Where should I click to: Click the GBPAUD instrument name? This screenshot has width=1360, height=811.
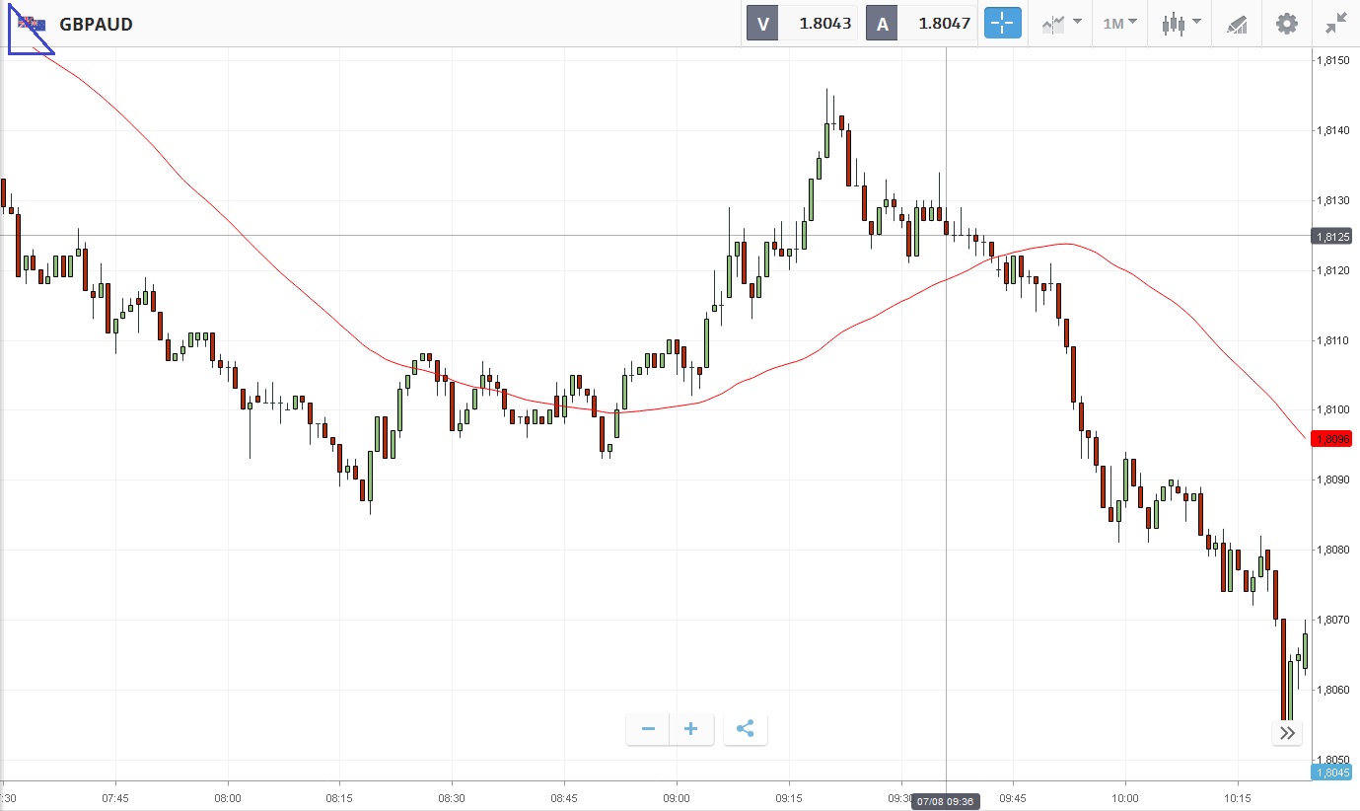point(96,24)
